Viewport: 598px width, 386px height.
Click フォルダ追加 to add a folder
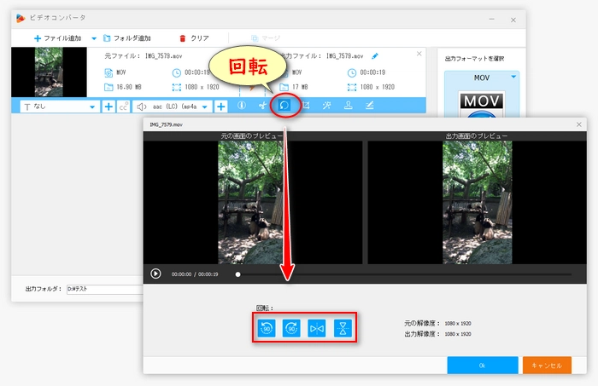click(126, 38)
